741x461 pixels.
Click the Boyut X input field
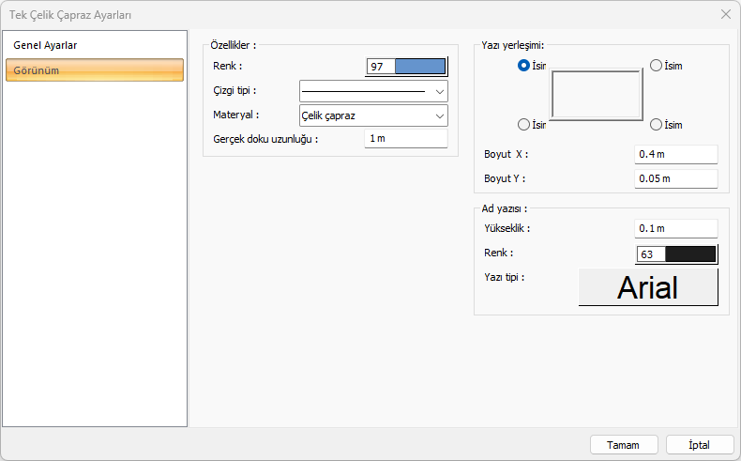675,154
